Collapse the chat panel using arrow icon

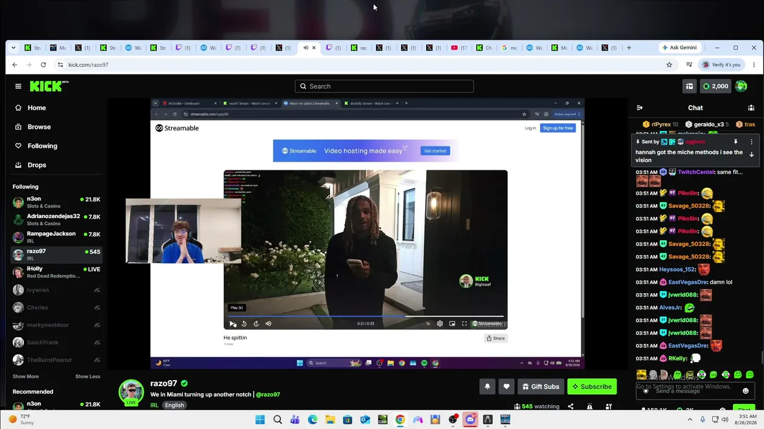[x=640, y=108]
